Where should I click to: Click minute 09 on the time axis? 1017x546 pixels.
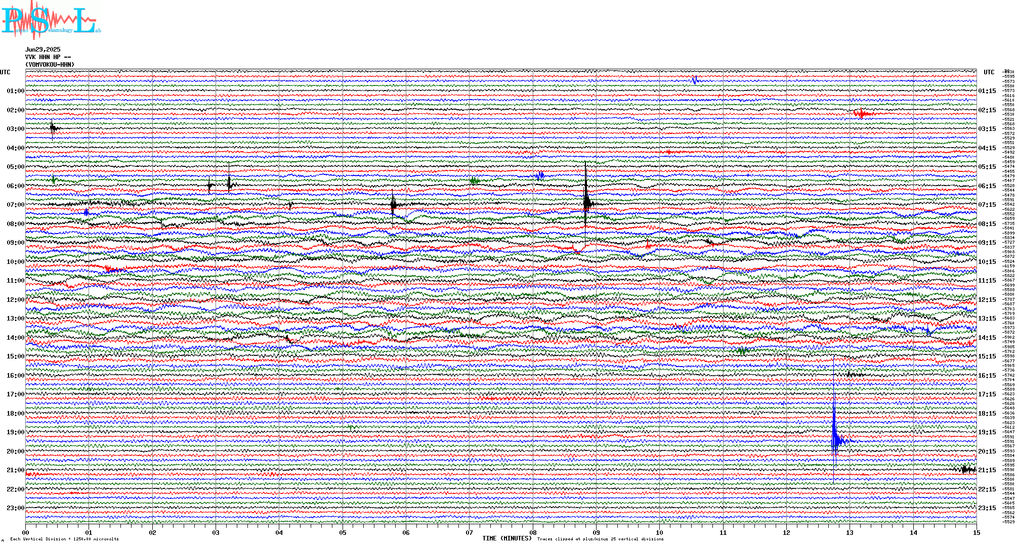point(596,532)
